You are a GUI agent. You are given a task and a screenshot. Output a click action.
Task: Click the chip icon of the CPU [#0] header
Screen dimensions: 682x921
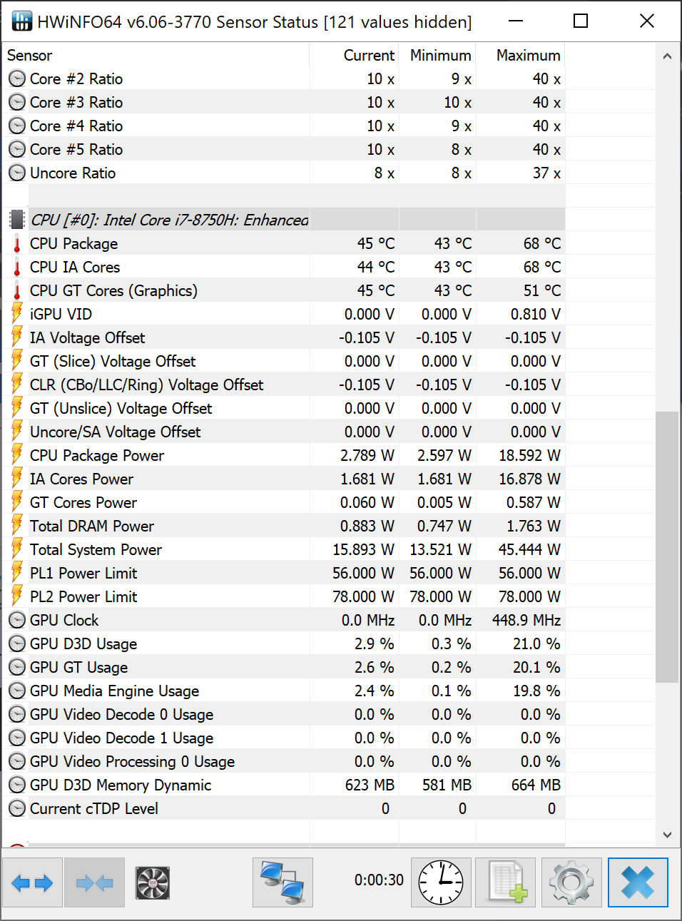coord(17,220)
